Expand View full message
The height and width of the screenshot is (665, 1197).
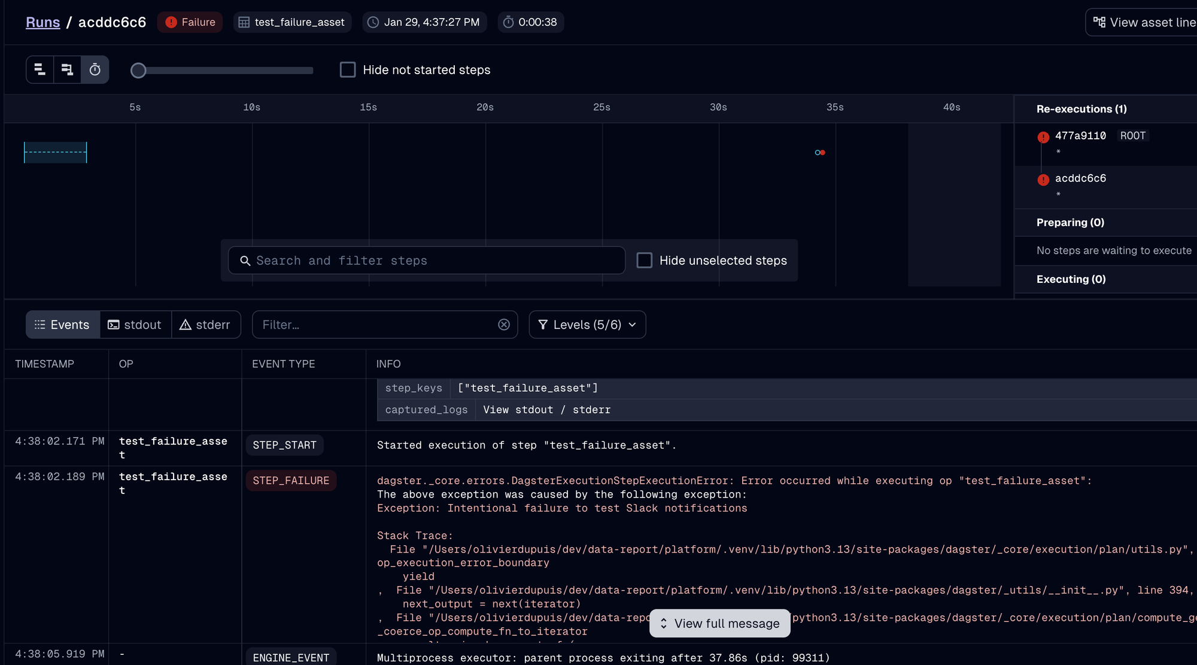pos(719,623)
